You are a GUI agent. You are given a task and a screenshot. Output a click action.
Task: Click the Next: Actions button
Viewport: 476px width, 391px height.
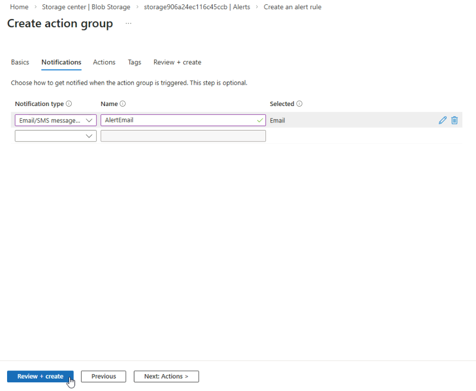[x=166, y=376]
